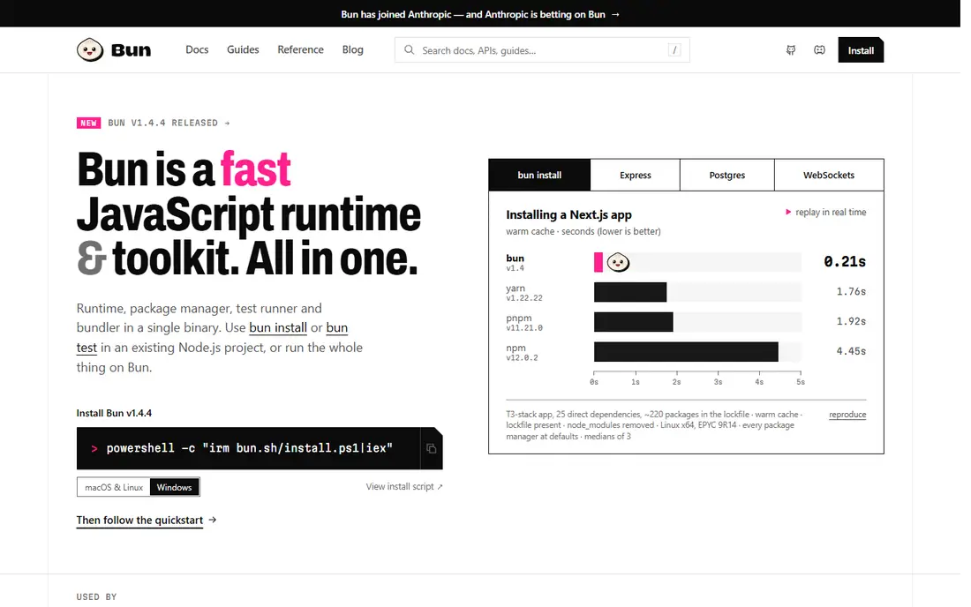971x607 pixels.
Task: Click the USED BY label
Action: point(96,597)
